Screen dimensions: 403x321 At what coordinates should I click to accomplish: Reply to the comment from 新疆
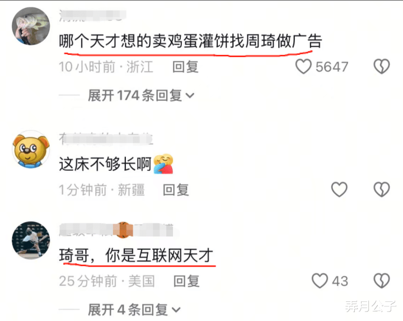[x=176, y=190]
